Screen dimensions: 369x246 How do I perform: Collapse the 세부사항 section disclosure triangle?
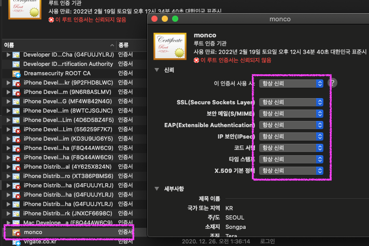point(157,188)
